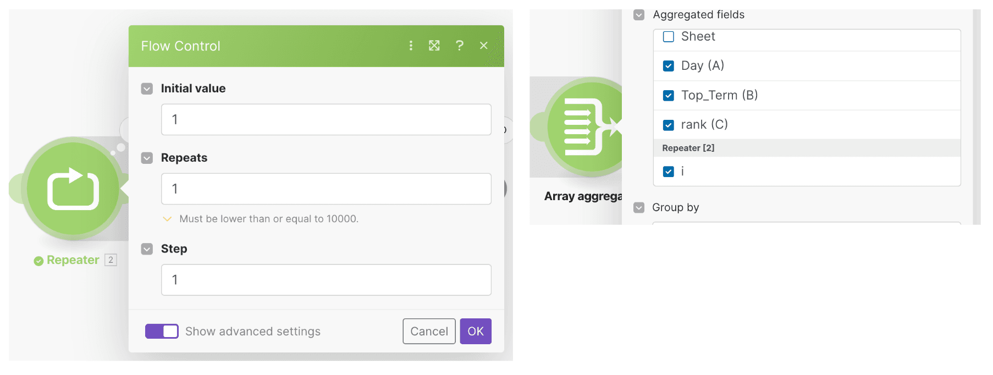Click the Step input field
Image resolution: width=993 pixels, height=375 pixels.
click(326, 280)
